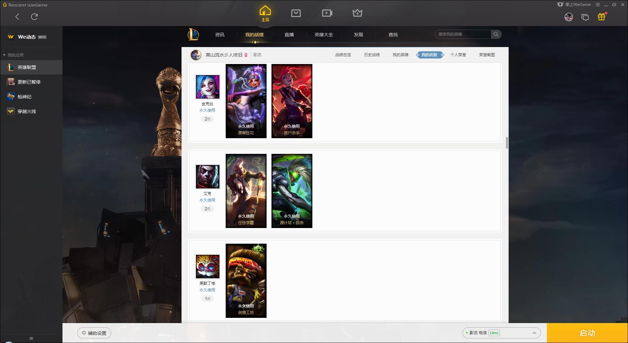Click the sidebar bottom handle icon

click(x=31, y=338)
